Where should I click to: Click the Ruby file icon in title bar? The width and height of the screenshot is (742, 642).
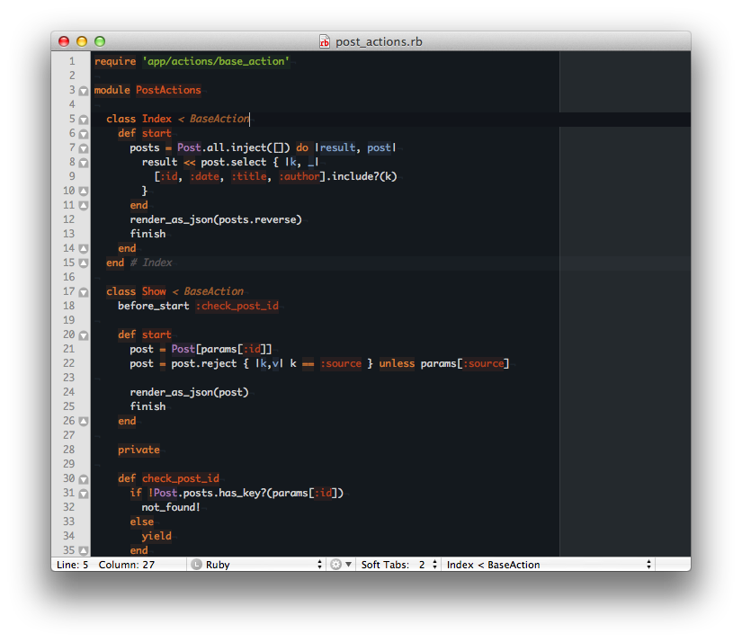coord(325,41)
